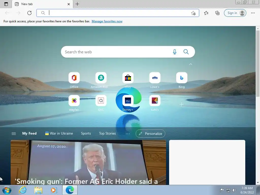Image resolution: width=260 pixels, height=195 pixels.
Task: Click the browser Back arrow
Action: coord(7,13)
